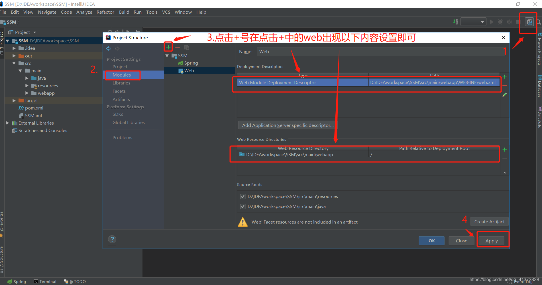Click the Build Project green arrow icon
Viewport: 542px width, 285px height.
click(x=455, y=22)
